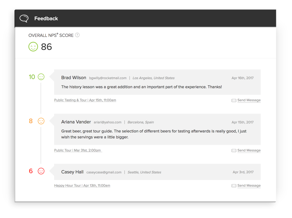
Task: Click Brad Wilson's email address
Action: [108, 78]
